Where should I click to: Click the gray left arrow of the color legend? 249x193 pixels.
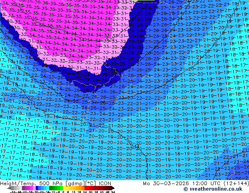[9, 188]
